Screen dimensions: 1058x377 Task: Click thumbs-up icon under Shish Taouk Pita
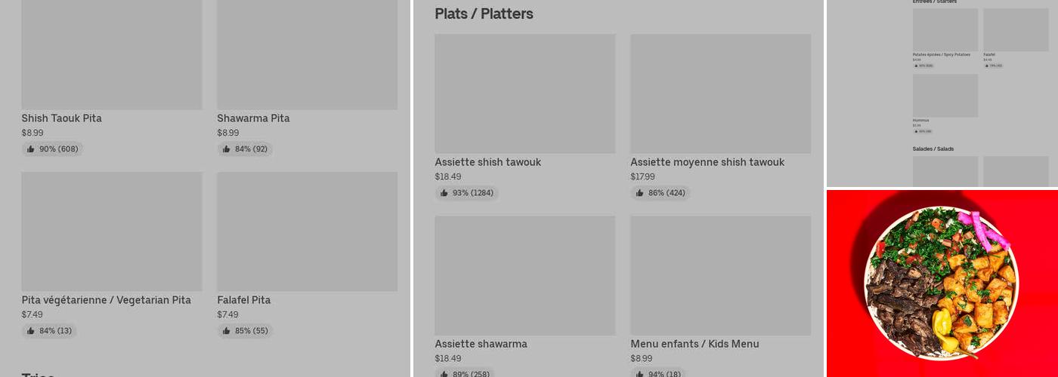[x=31, y=149]
